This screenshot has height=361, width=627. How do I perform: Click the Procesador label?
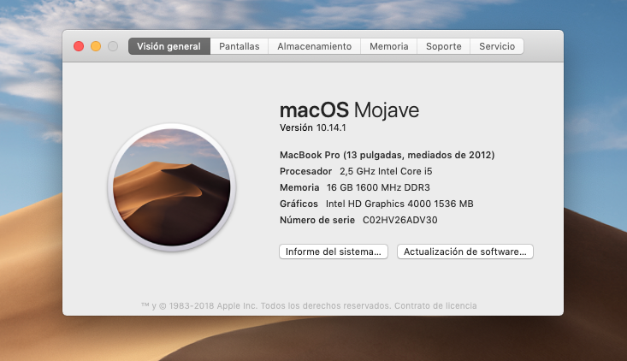coord(306,171)
